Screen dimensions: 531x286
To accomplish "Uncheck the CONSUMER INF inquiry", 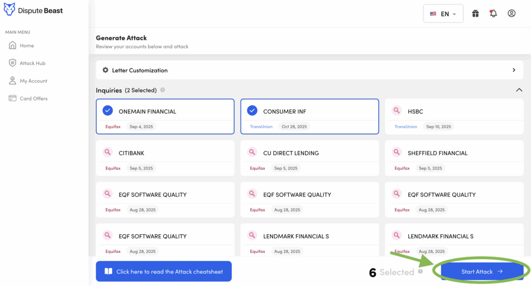I will 252,111.
